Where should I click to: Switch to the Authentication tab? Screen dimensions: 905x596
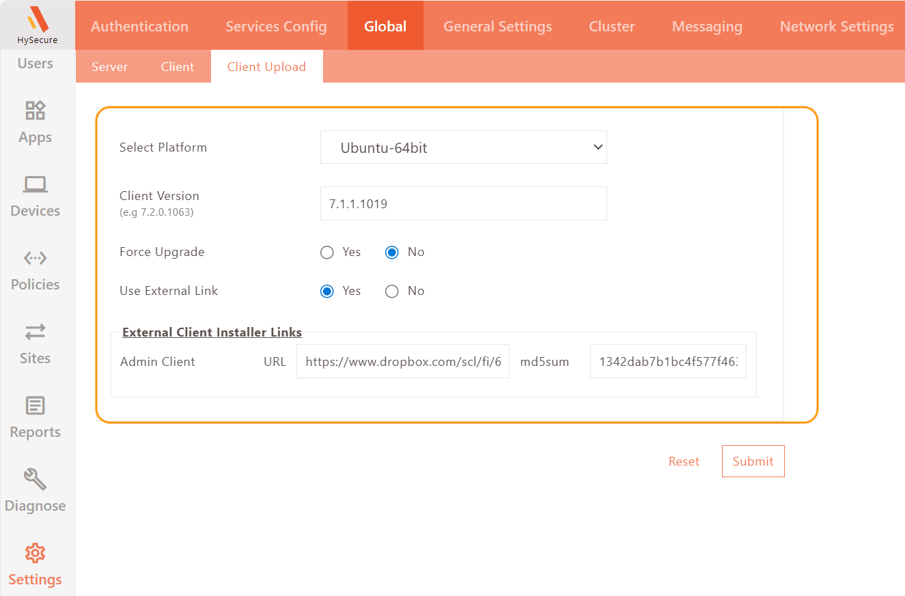pos(139,26)
